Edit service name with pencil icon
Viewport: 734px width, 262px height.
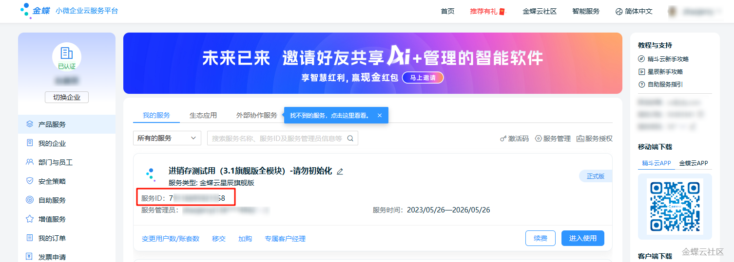340,171
